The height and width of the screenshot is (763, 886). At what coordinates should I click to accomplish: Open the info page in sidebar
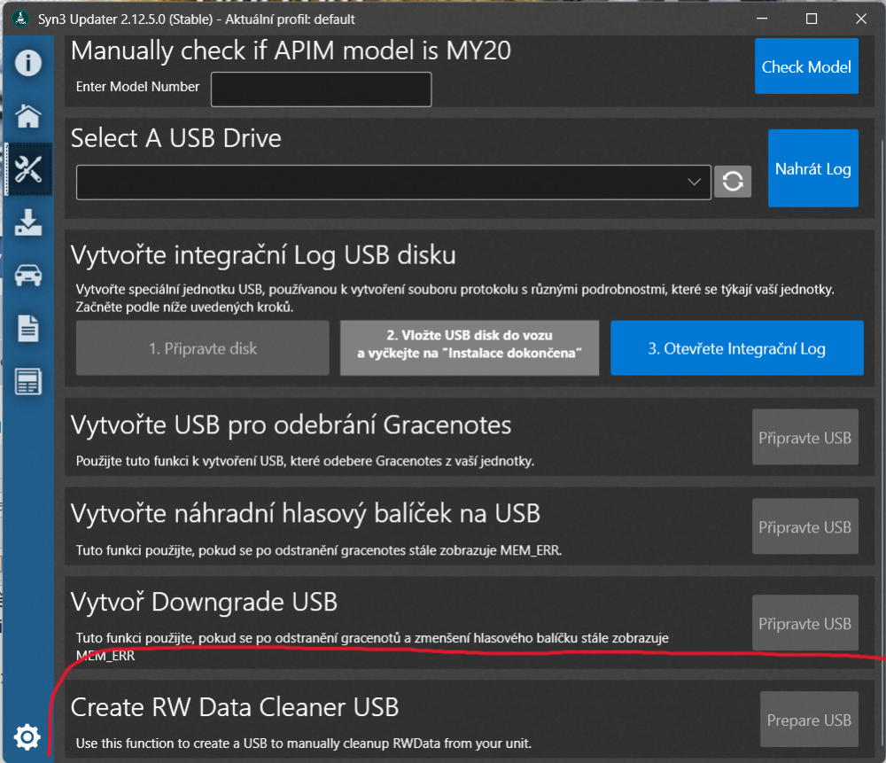point(28,63)
